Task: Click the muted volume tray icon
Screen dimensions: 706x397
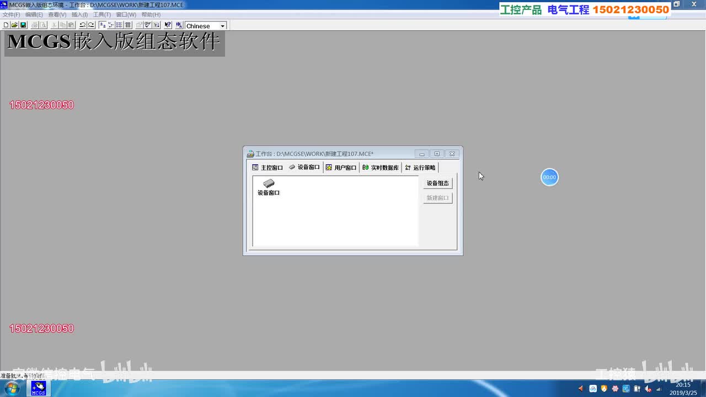Action: pos(648,389)
